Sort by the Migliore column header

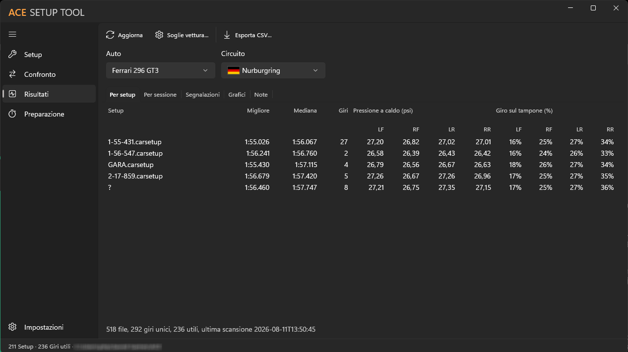(x=258, y=111)
